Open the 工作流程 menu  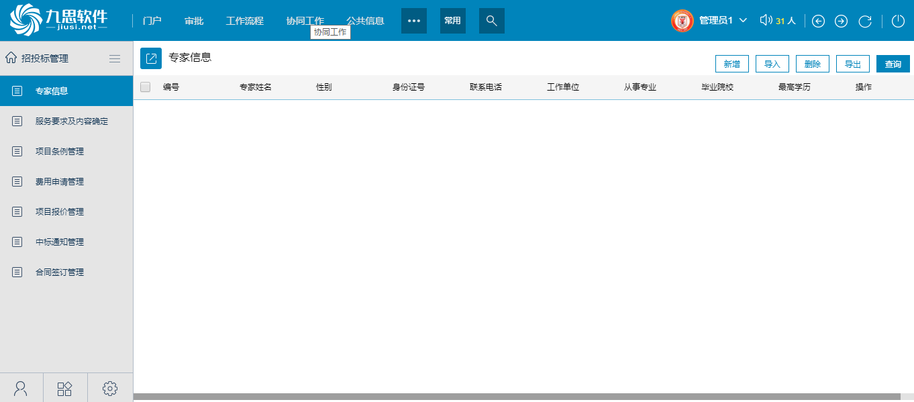pyautogui.click(x=244, y=21)
